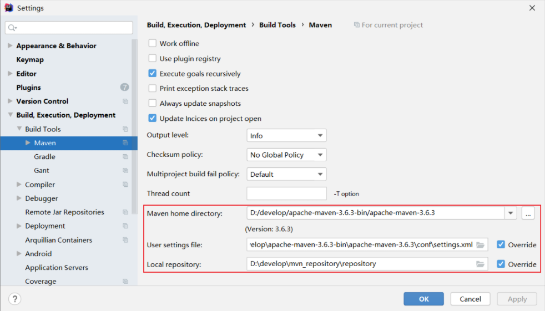Viewport: 545px width, 311px height.
Task: Click project-level icon next to Compiler
Action: click(125, 184)
